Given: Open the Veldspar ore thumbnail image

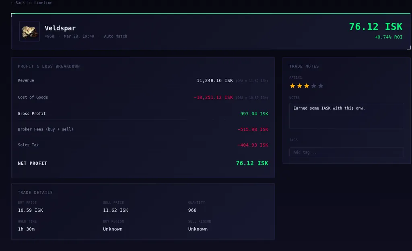Looking at the screenshot, I should pos(29,32).
